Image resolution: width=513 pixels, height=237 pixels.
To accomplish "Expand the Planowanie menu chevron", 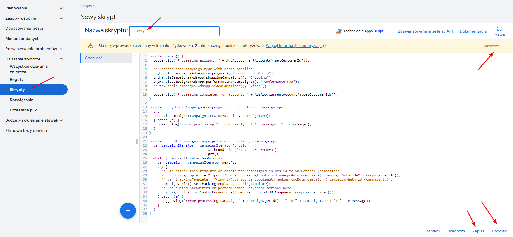I will click(x=61, y=8).
